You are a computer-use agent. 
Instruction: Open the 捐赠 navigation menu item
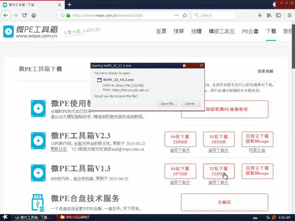(x=196, y=31)
